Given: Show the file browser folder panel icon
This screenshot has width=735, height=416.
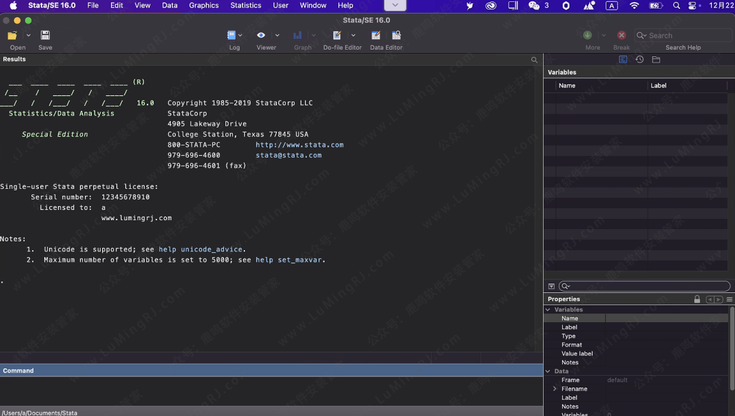Looking at the screenshot, I should 656,60.
